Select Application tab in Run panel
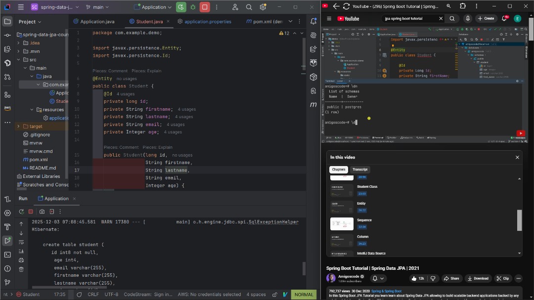This screenshot has height=300, width=534. [56, 199]
